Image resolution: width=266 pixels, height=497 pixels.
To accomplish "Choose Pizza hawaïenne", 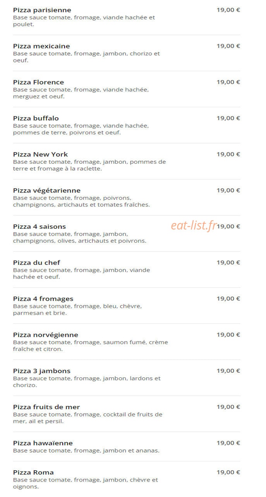I will (43, 443).
